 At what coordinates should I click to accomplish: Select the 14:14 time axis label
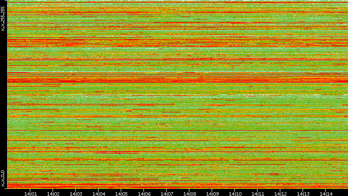[326, 194]
